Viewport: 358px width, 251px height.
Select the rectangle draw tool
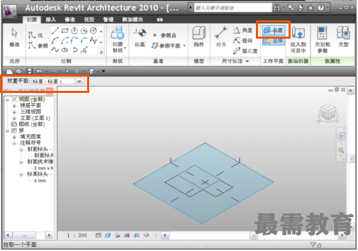(65, 31)
